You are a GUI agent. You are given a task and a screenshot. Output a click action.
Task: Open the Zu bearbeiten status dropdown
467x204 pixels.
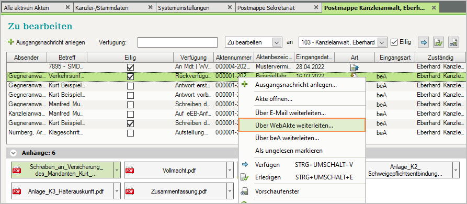[x=277, y=42]
